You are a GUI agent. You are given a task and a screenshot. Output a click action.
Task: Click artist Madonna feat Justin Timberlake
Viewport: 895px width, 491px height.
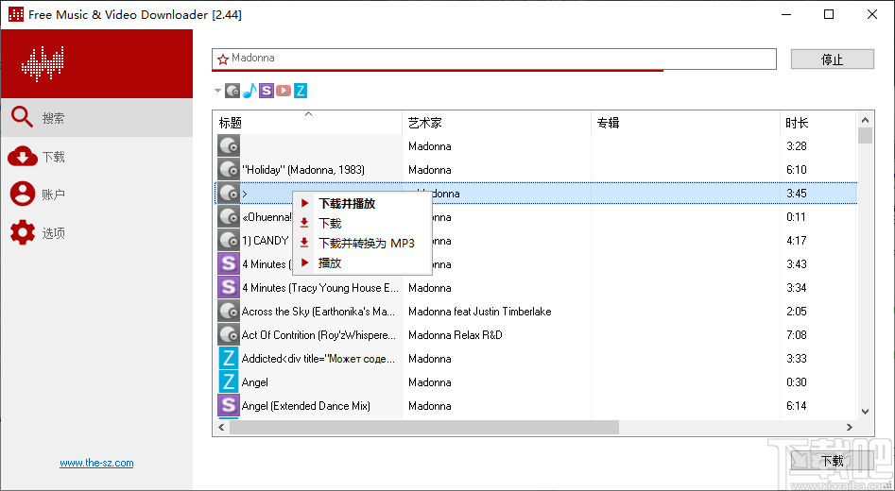480,312
